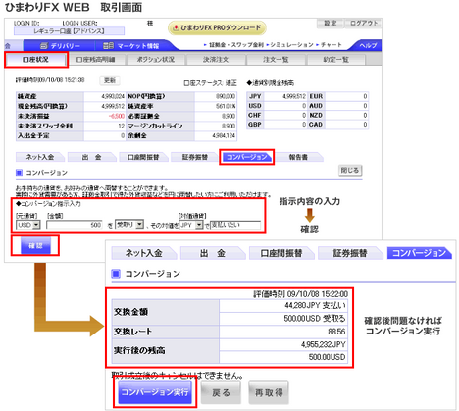Click the コンバージョン実行 execute button
Image resolution: width=459 pixels, height=411 pixels.
coord(155,392)
